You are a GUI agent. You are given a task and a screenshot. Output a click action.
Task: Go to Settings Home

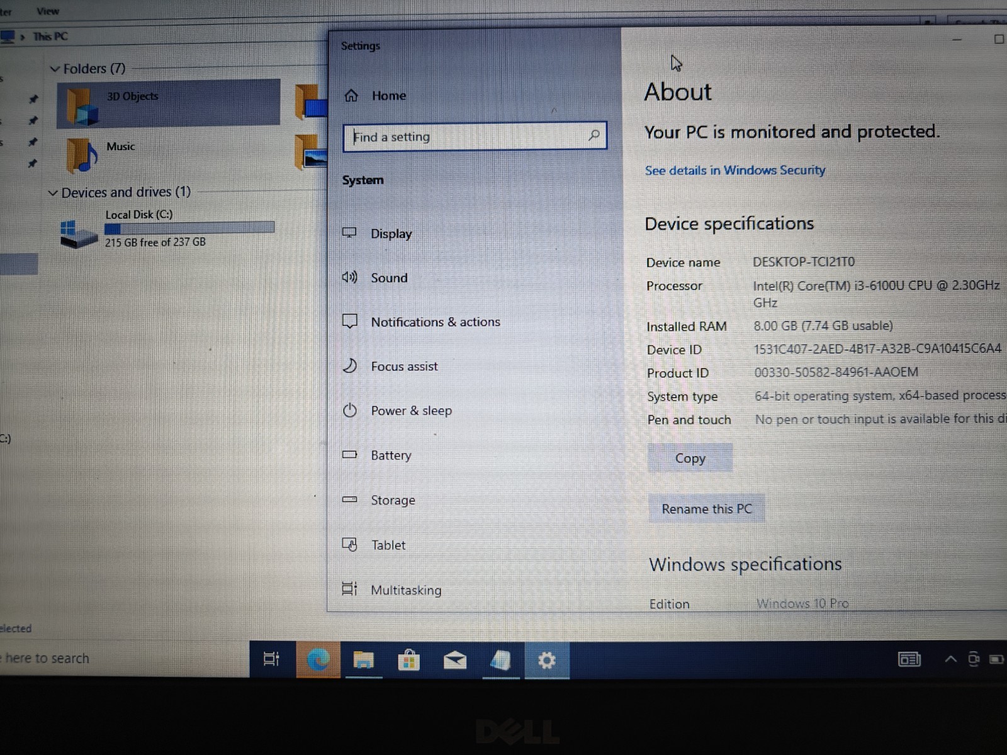[388, 96]
